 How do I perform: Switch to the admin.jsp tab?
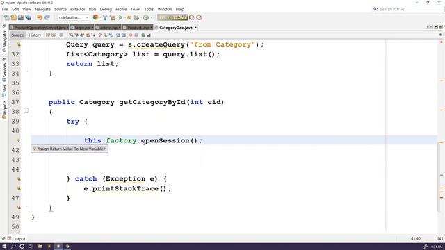[x=108, y=28]
